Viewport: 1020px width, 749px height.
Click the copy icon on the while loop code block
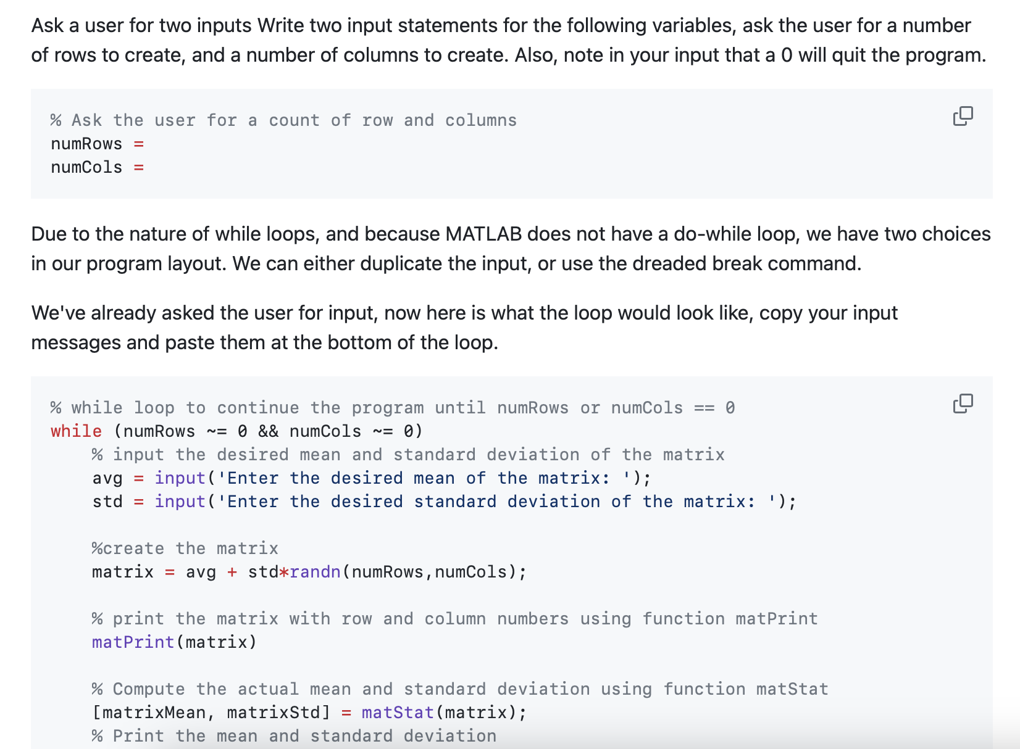pos(962,403)
